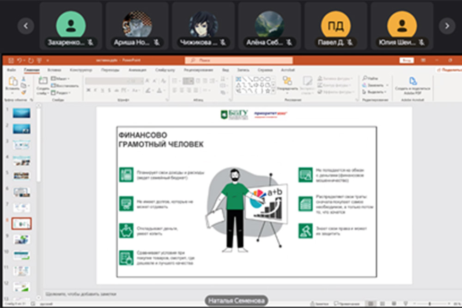Open Эффекты фигуры shape effects dropdown

pos(335,92)
